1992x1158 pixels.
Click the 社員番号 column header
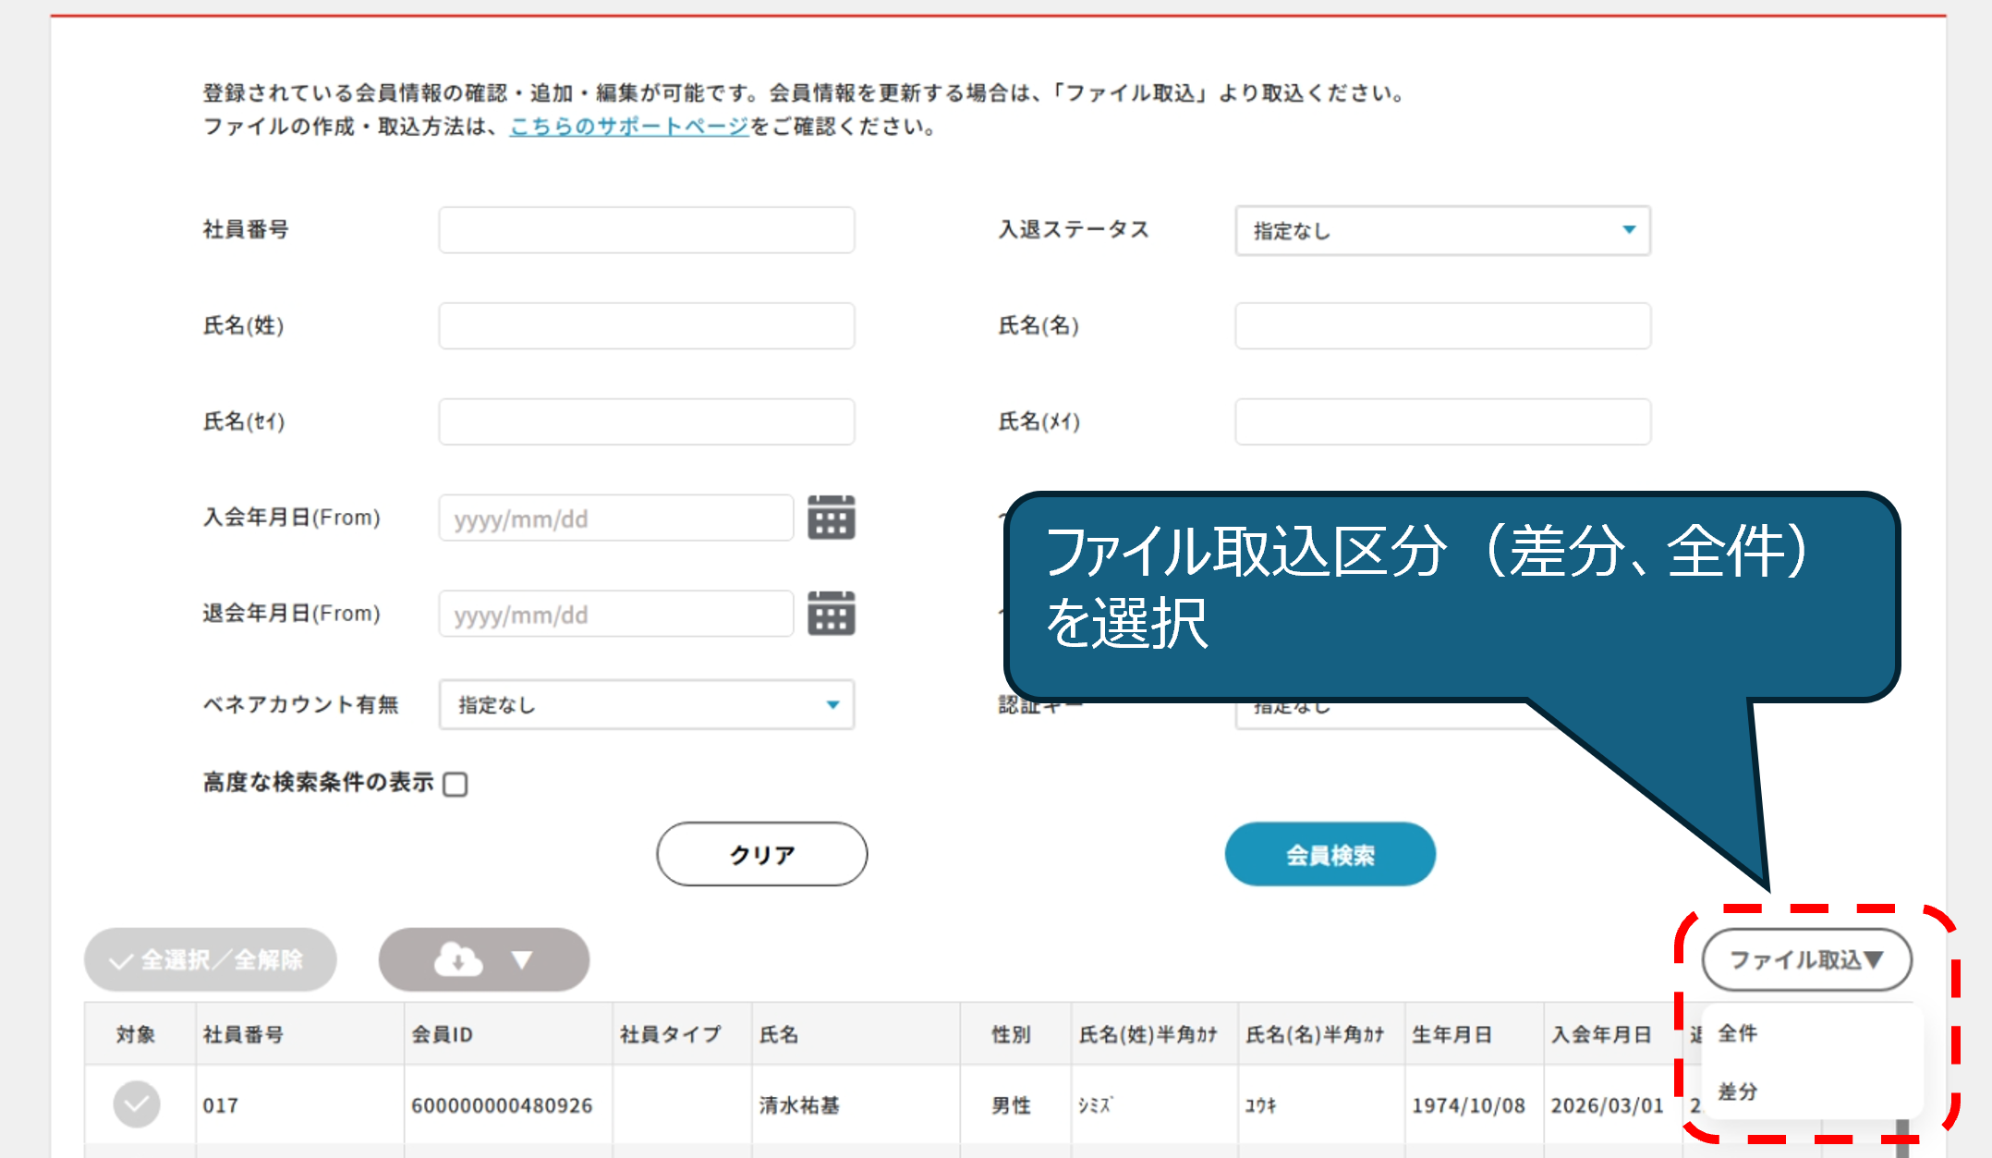[x=243, y=1034]
